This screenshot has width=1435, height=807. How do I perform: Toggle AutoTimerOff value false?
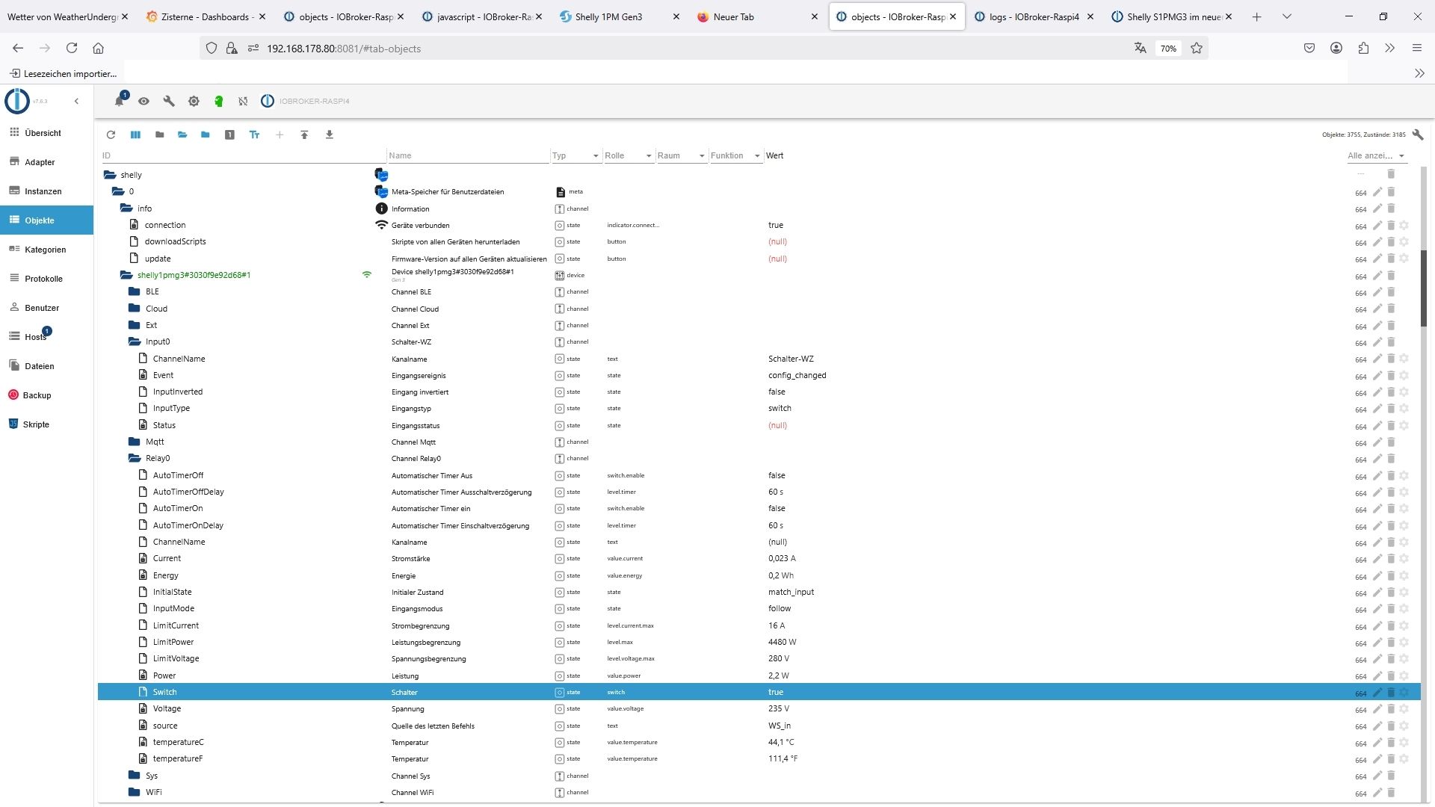click(x=777, y=475)
